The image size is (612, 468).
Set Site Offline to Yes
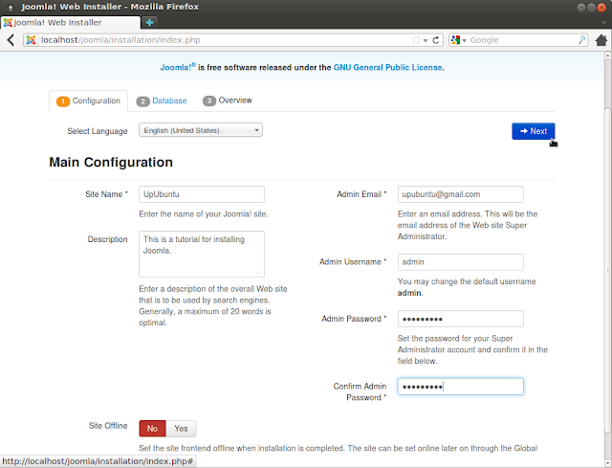181,429
